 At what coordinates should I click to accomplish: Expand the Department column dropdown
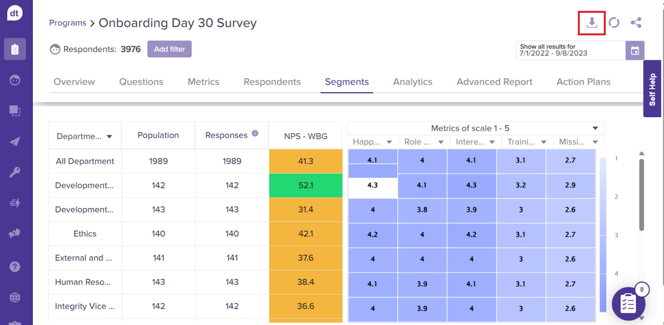tap(109, 137)
